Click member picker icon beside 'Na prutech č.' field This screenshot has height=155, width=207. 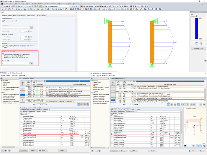(31, 63)
